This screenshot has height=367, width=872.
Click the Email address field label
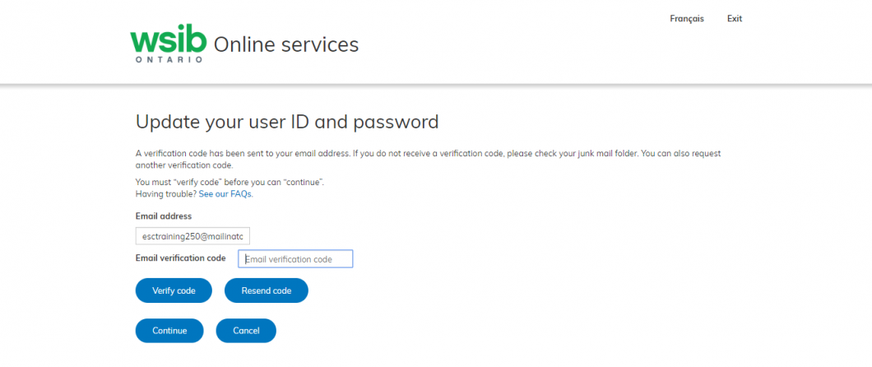[x=164, y=216]
